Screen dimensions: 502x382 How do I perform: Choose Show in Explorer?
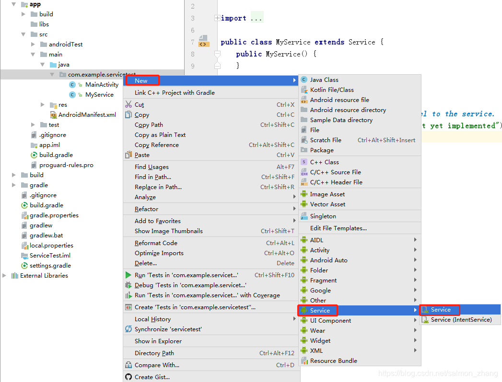(210, 341)
